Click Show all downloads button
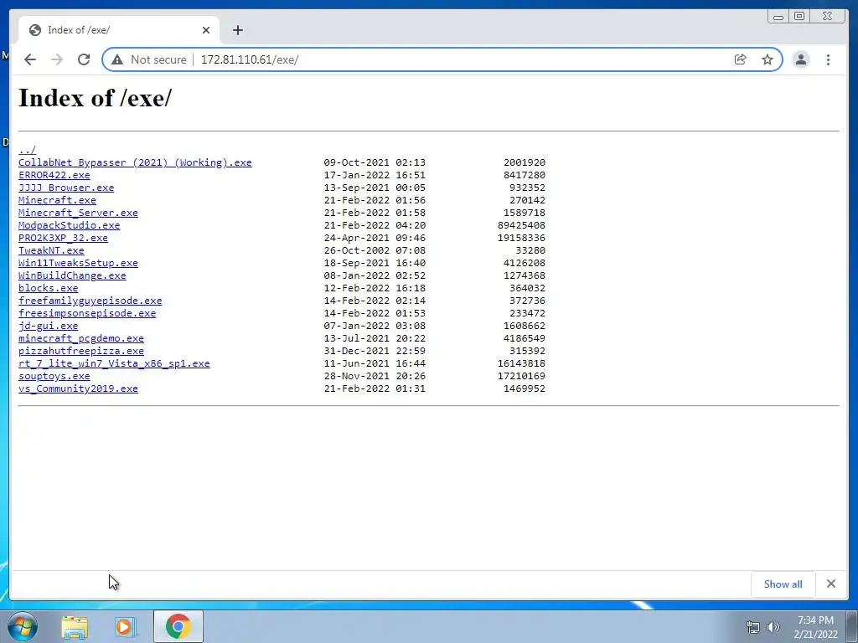The image size is (858, 643). 783,584
